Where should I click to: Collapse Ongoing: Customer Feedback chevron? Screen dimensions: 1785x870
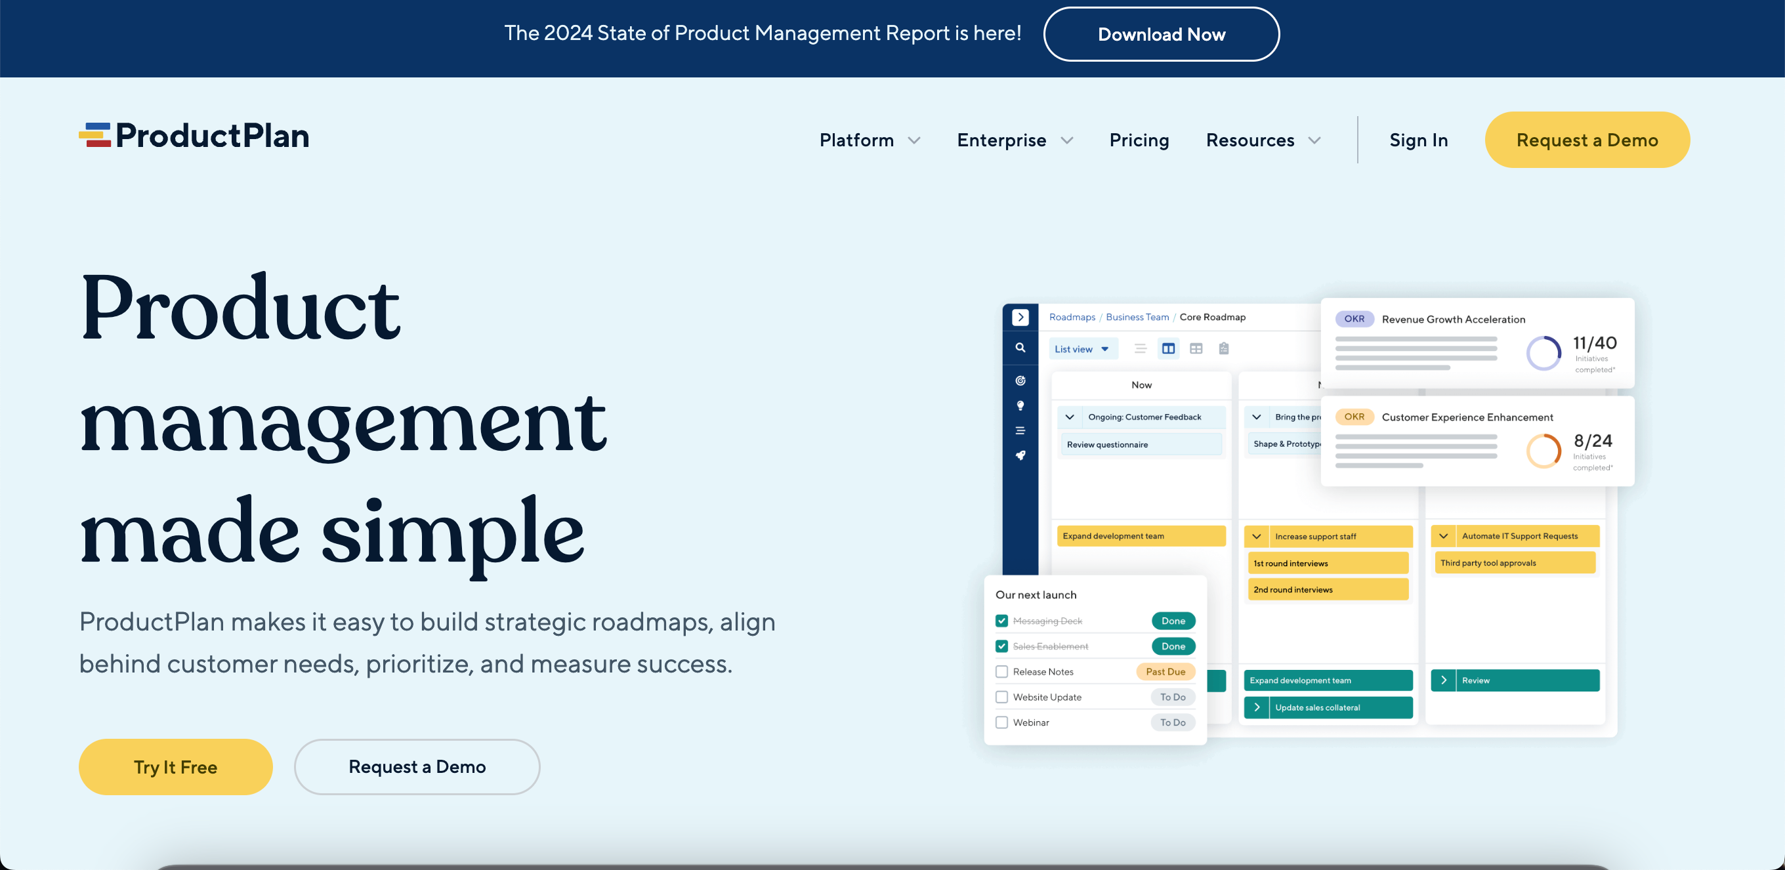pos(1070,417)
